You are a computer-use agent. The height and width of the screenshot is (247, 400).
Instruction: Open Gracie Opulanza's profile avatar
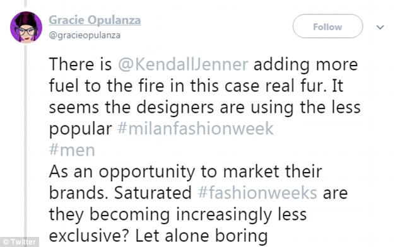(26, 27)
